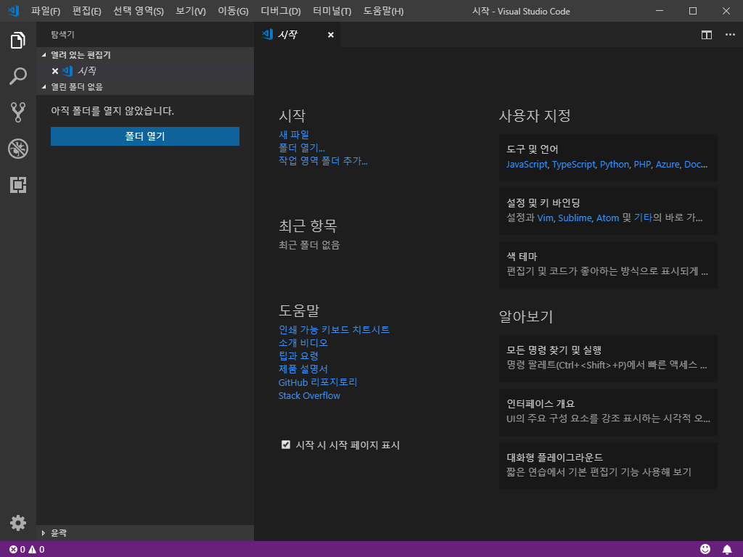The image size is (743, 557).
Task: Open the 도움말(H) menu
Action: tap(383, 11)
